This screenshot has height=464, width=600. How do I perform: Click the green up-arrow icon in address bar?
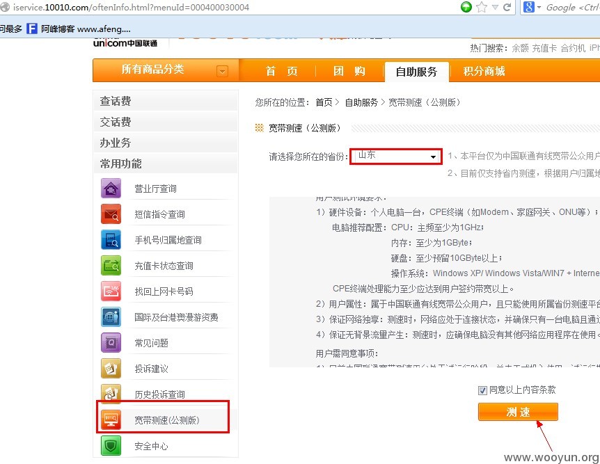click(466, 7)
